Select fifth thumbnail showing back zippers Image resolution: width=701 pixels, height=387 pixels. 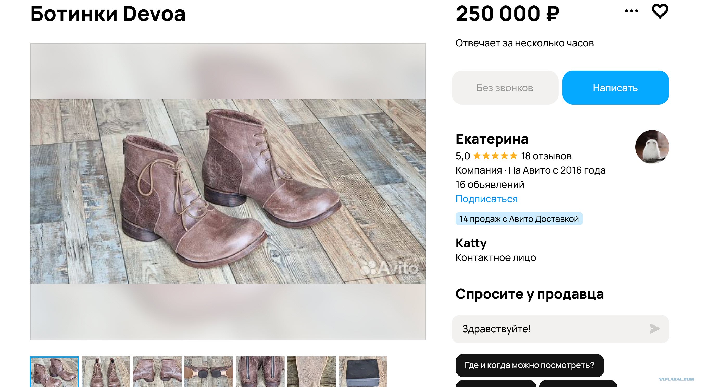pyautogui.click(x=260, y=372)
